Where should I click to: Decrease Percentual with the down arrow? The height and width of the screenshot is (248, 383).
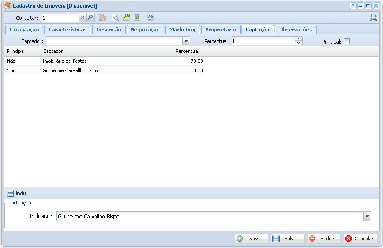click(299, 43)
